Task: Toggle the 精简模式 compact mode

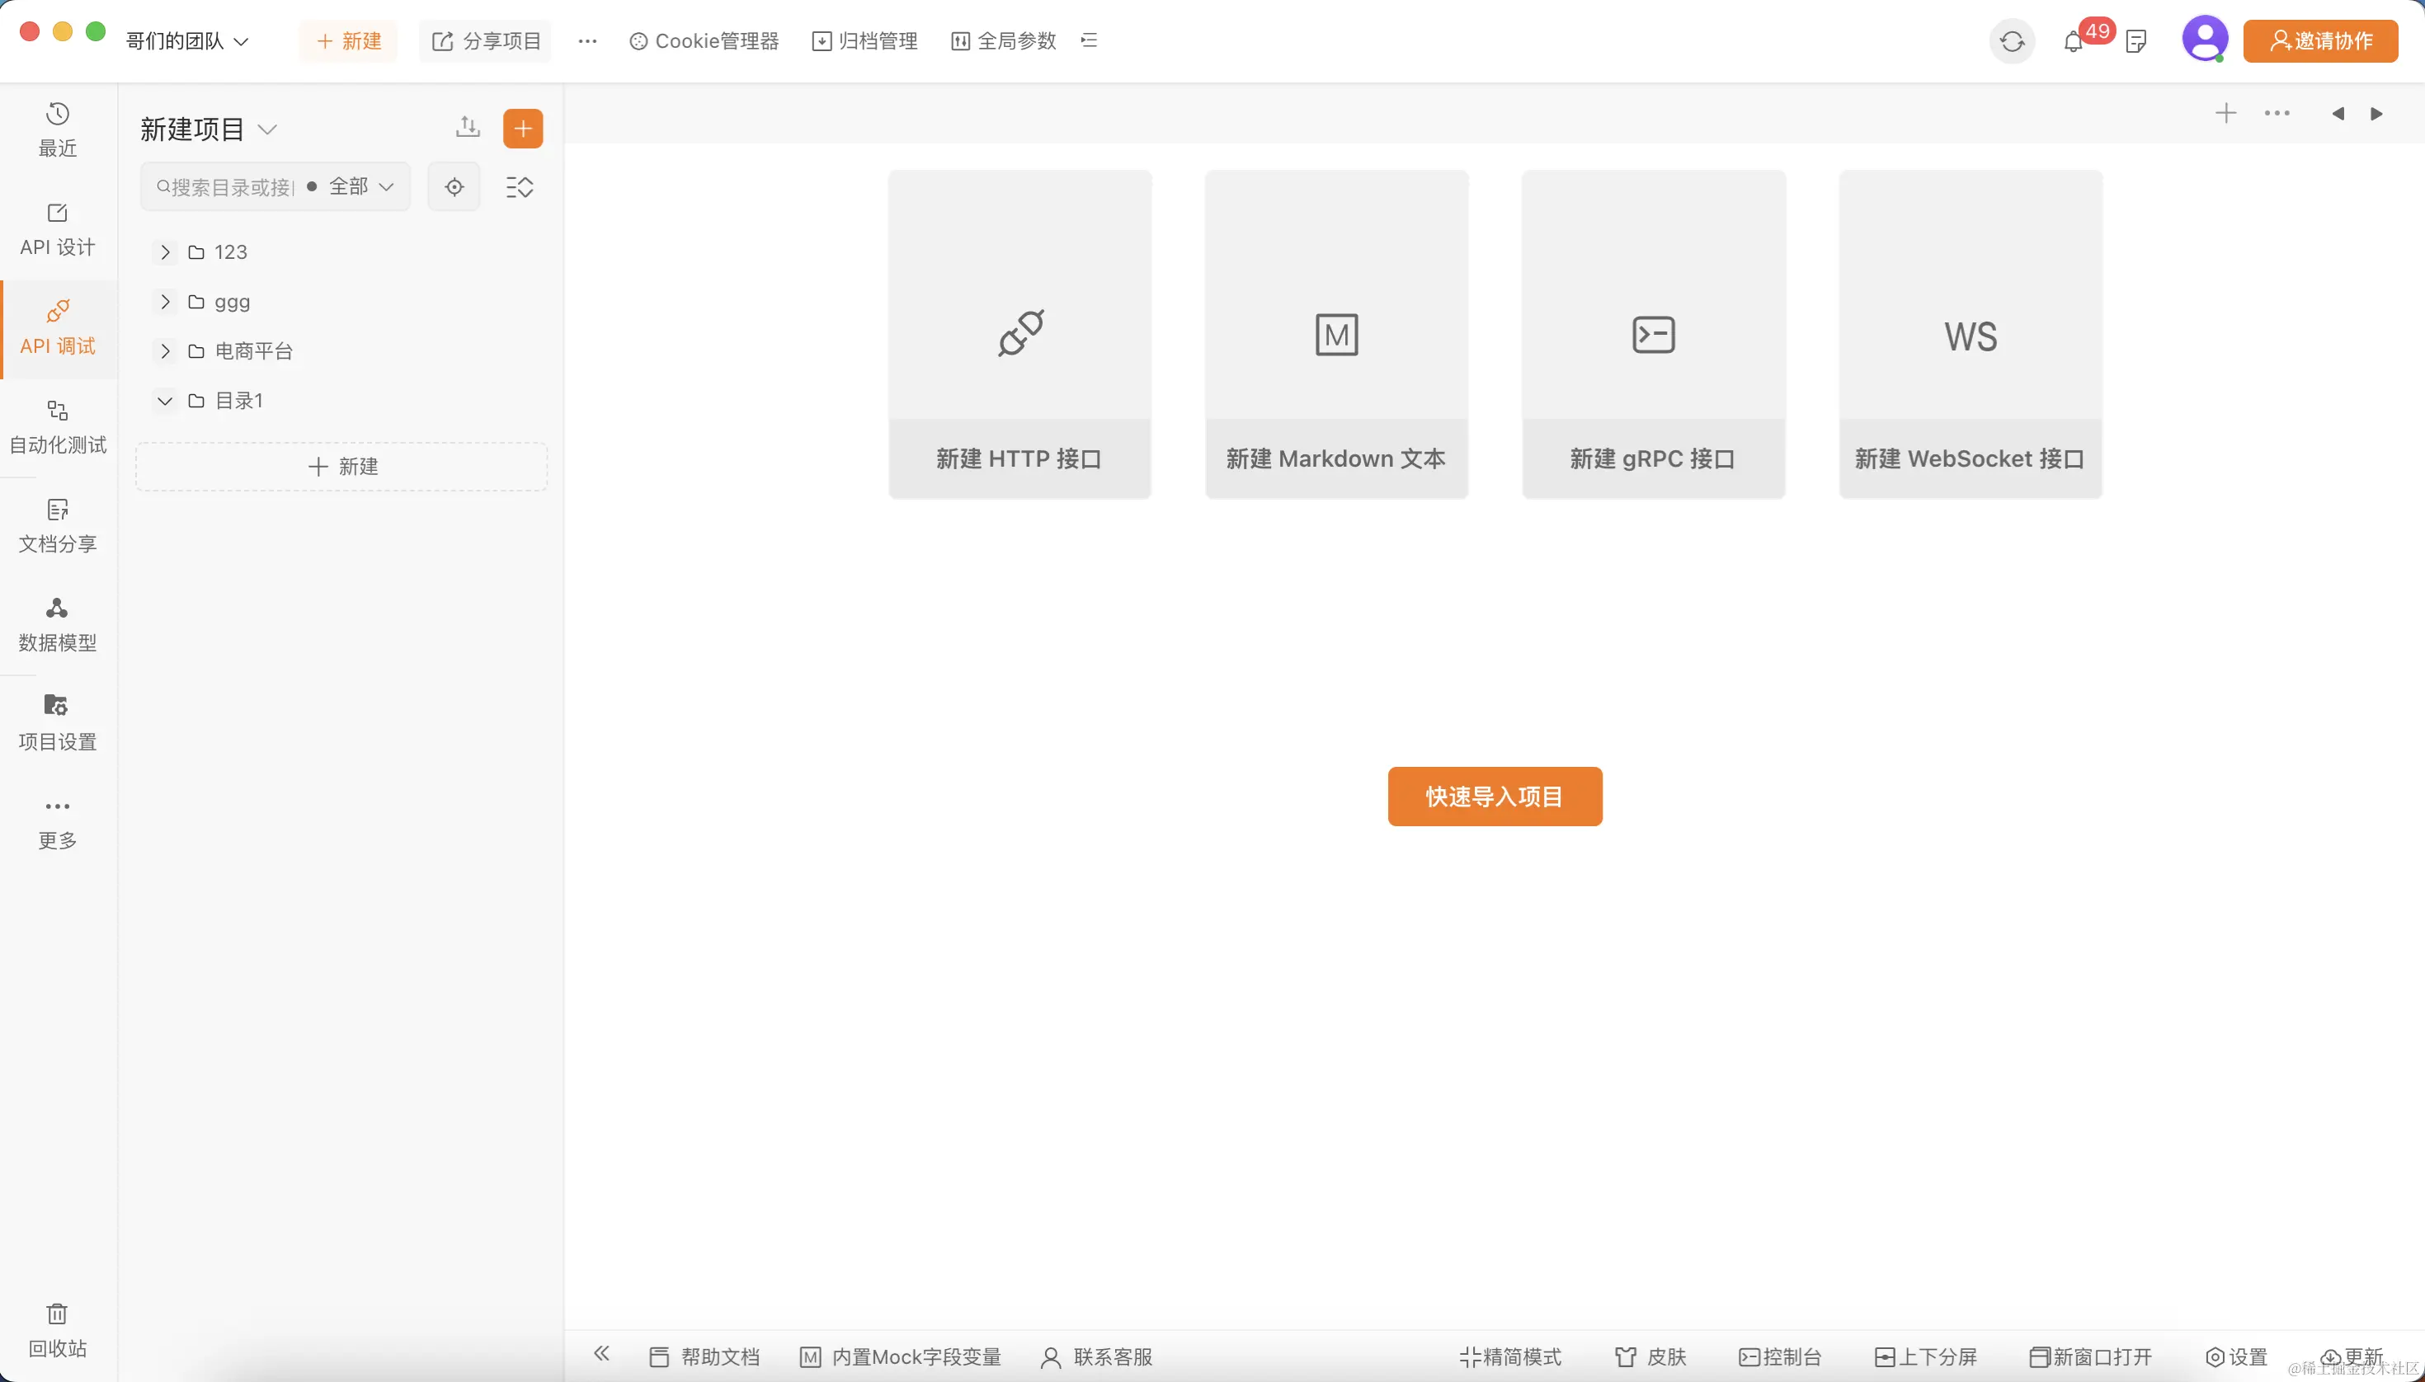Action: (x=1510, y=1357)
